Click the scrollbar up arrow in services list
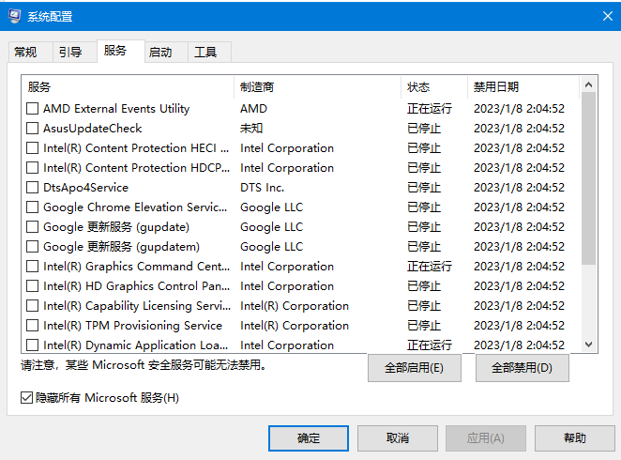The height and width of the screenshot is (460, 621). 589,85
